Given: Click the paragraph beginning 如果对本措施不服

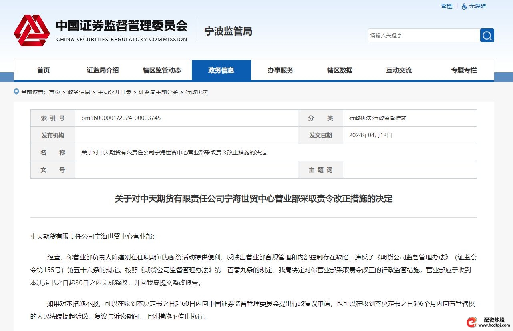Looking at the screenshot, I should pos(253,310).
